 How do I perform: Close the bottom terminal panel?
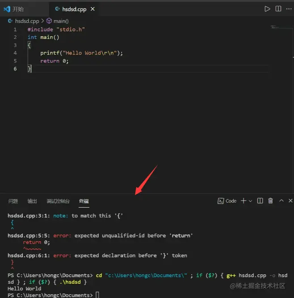290,200
